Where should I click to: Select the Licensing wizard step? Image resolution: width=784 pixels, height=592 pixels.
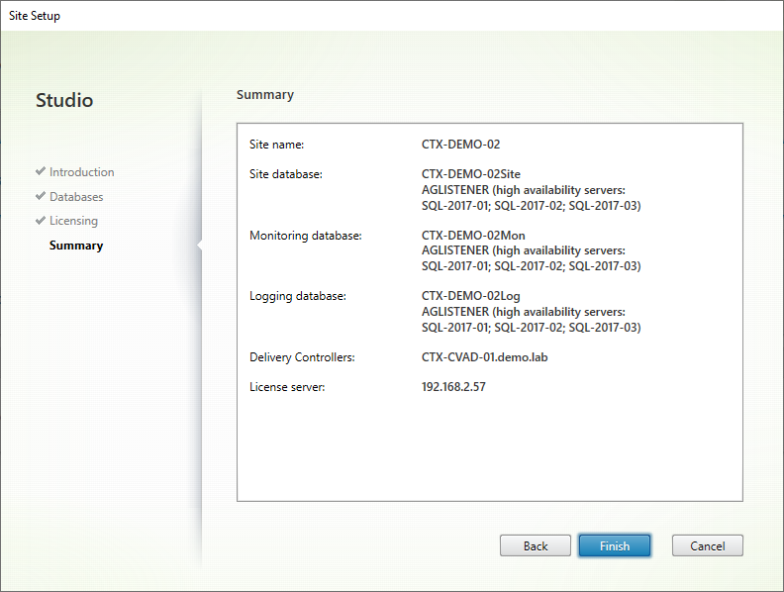[73, 221]
